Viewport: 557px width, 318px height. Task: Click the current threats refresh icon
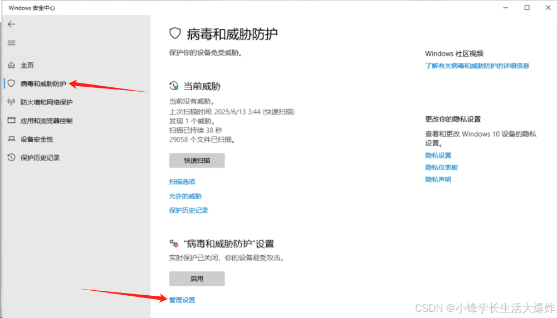[x=174, y=86]
